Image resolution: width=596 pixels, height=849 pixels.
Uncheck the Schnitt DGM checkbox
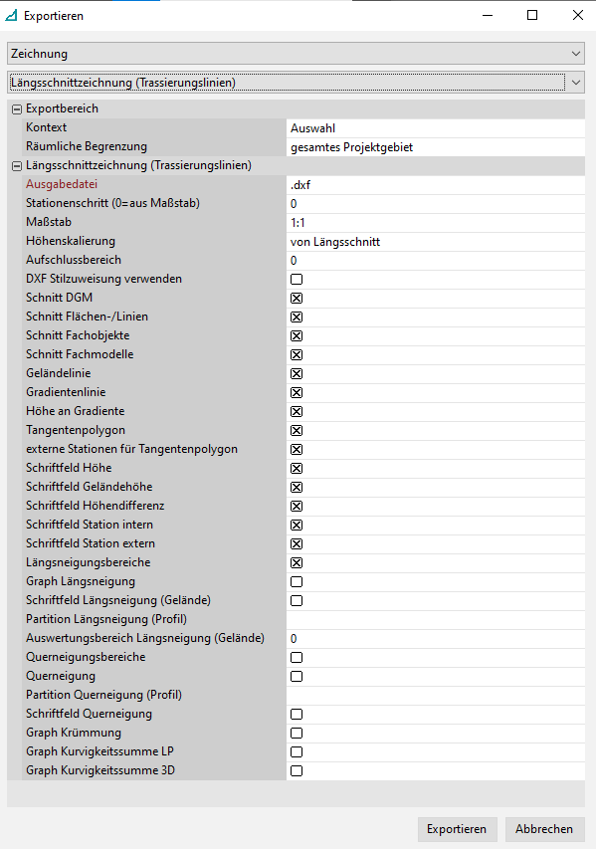click(297, 299)
